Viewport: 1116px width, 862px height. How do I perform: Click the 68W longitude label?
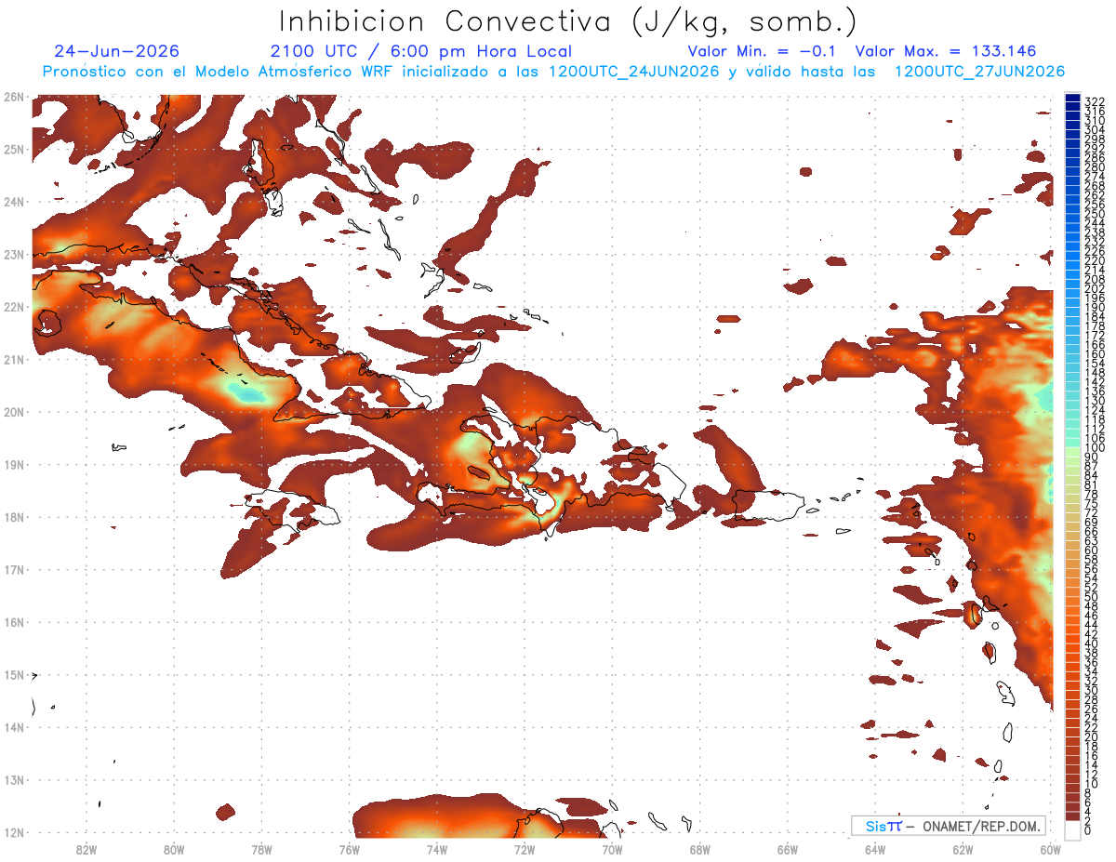point(700,850)
